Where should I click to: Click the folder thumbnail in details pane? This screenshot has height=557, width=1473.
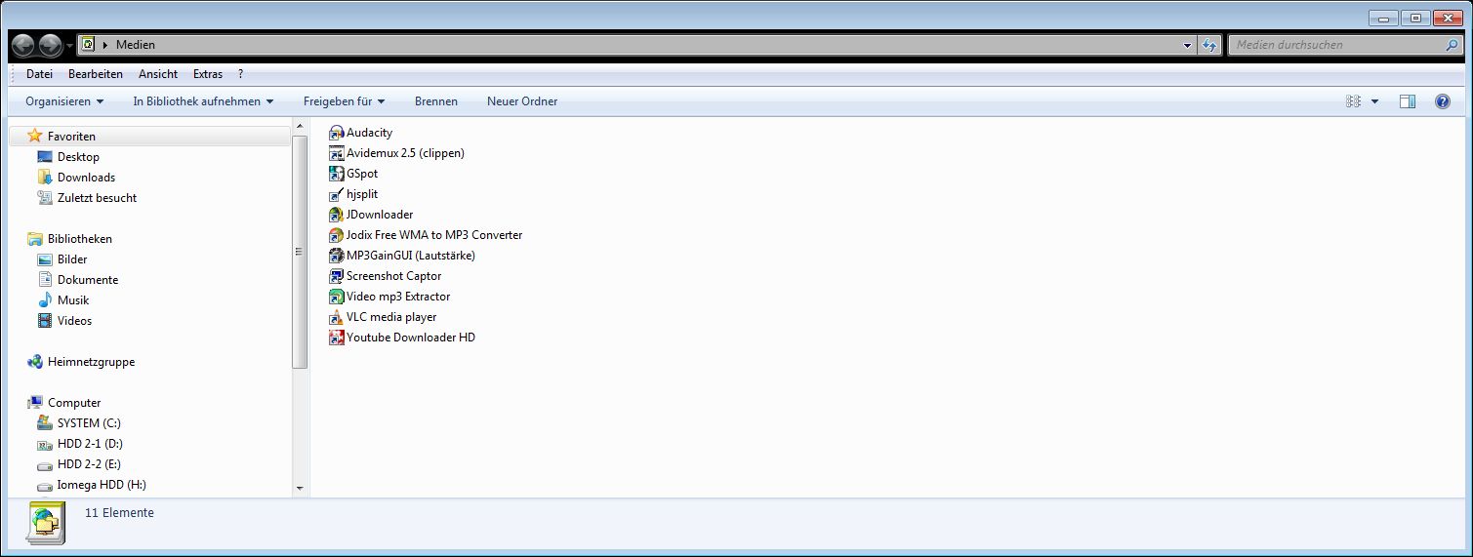46,523
